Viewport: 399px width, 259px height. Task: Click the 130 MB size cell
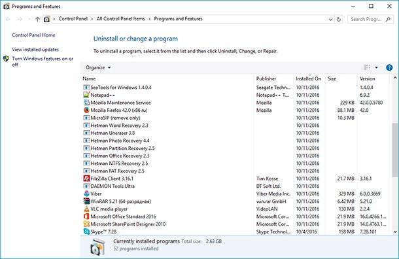[346, 209]
